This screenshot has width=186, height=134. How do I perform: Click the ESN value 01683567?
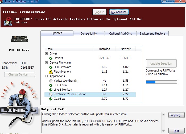tap(27, 68)
